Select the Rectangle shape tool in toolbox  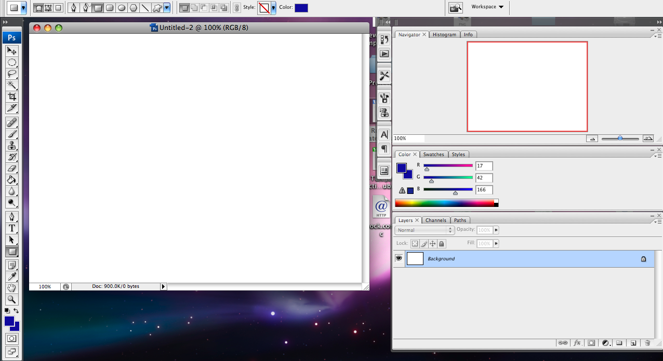click(x=11, y=251)
